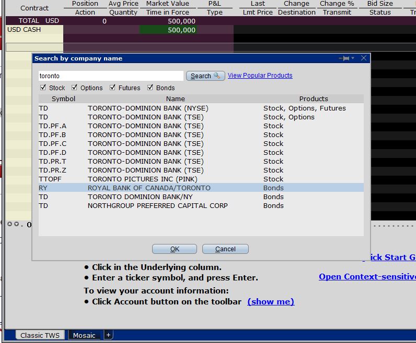416x343 pixels.
Task: Click the Symbol column header
Action: 63,99
